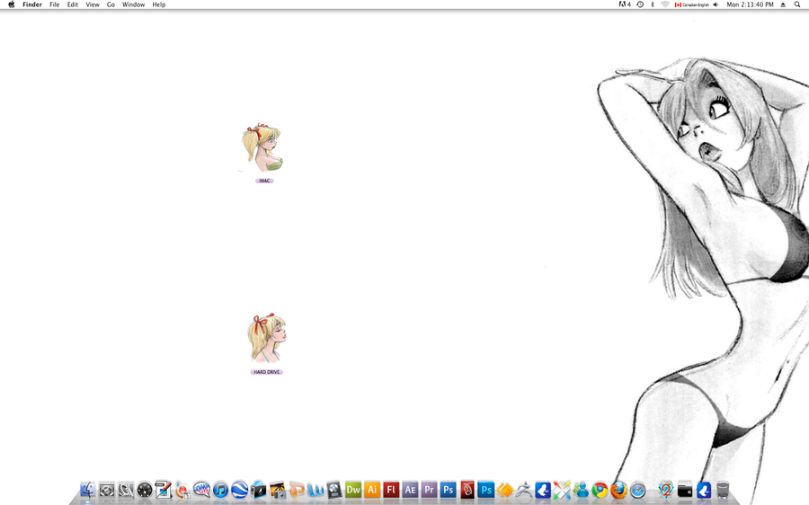Launch Adobe Flash (Fl)
This screenshot has height=505, width=809.
(391, 490)
